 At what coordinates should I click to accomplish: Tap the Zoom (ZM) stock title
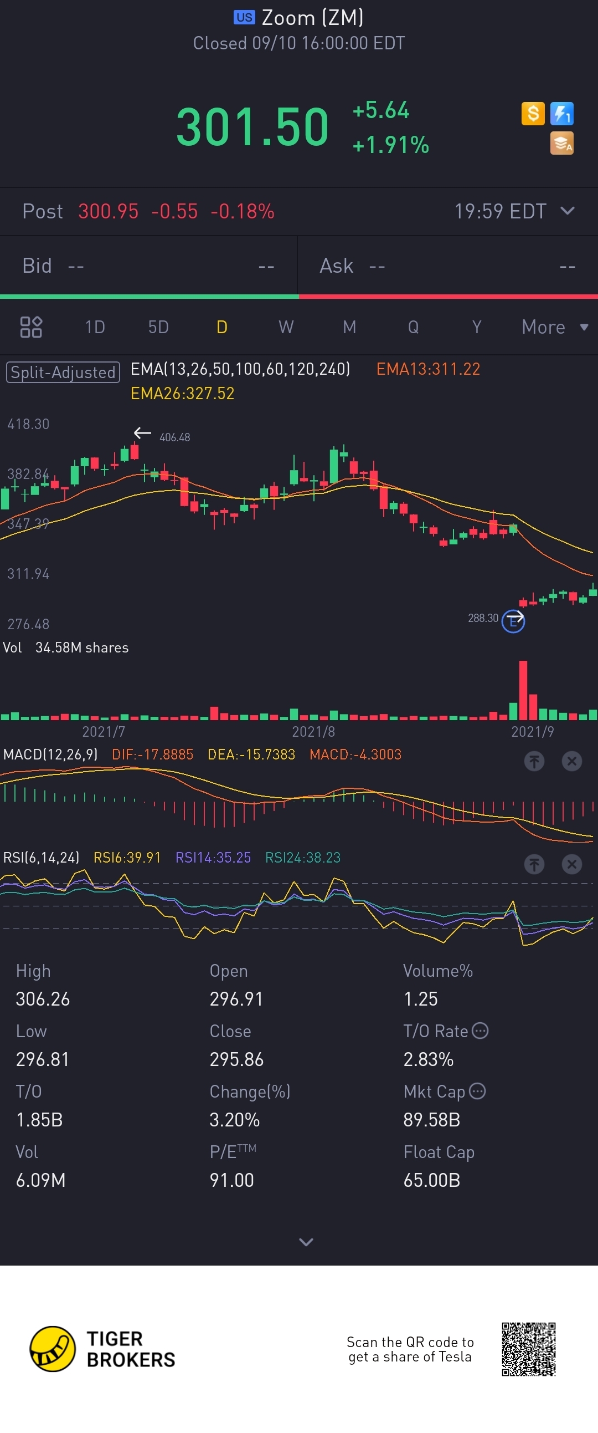(x=312, y=18)
